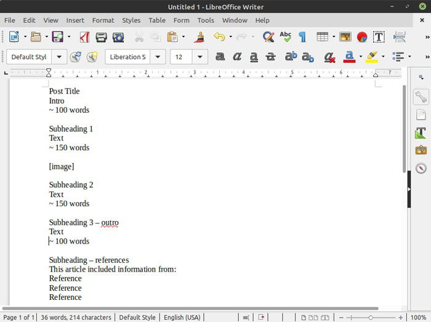Apply strikethrough to text
Screen dimensions: 431x322
271,57
